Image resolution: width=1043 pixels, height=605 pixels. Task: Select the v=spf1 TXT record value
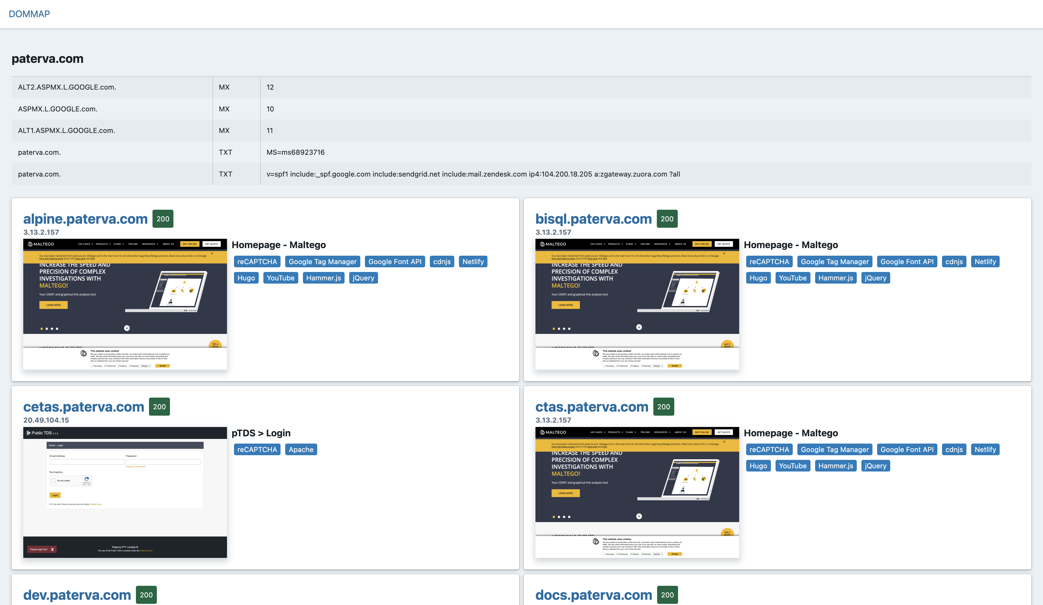[x=473, y=174]
